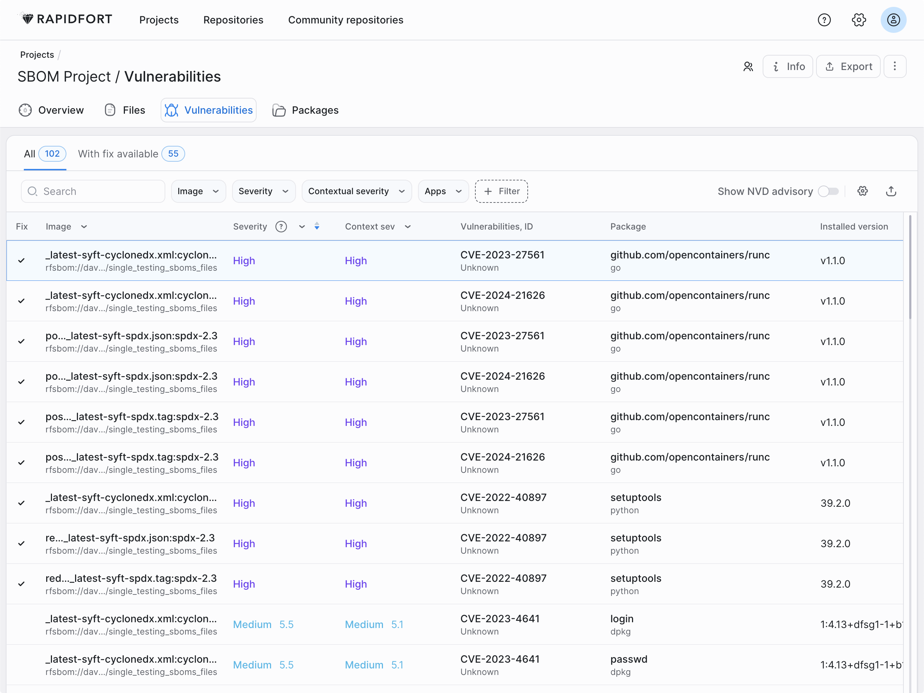This screenshot has width=924, height=693.
Task: Click SBOM Project in page title
Action: click(64, 77)
